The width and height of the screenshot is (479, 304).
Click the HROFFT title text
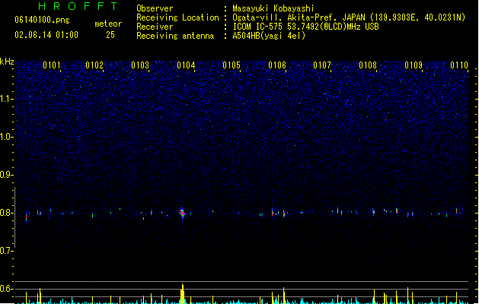pyautogui.click(x=78, y=6)
